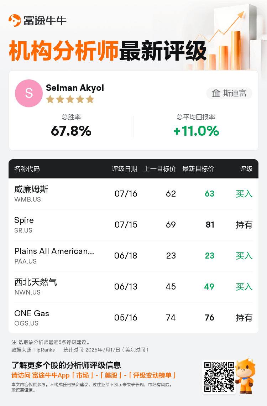Select the Plains All American PAA.US entry
Screen dimensions: 267x406
tap(133, 256)
